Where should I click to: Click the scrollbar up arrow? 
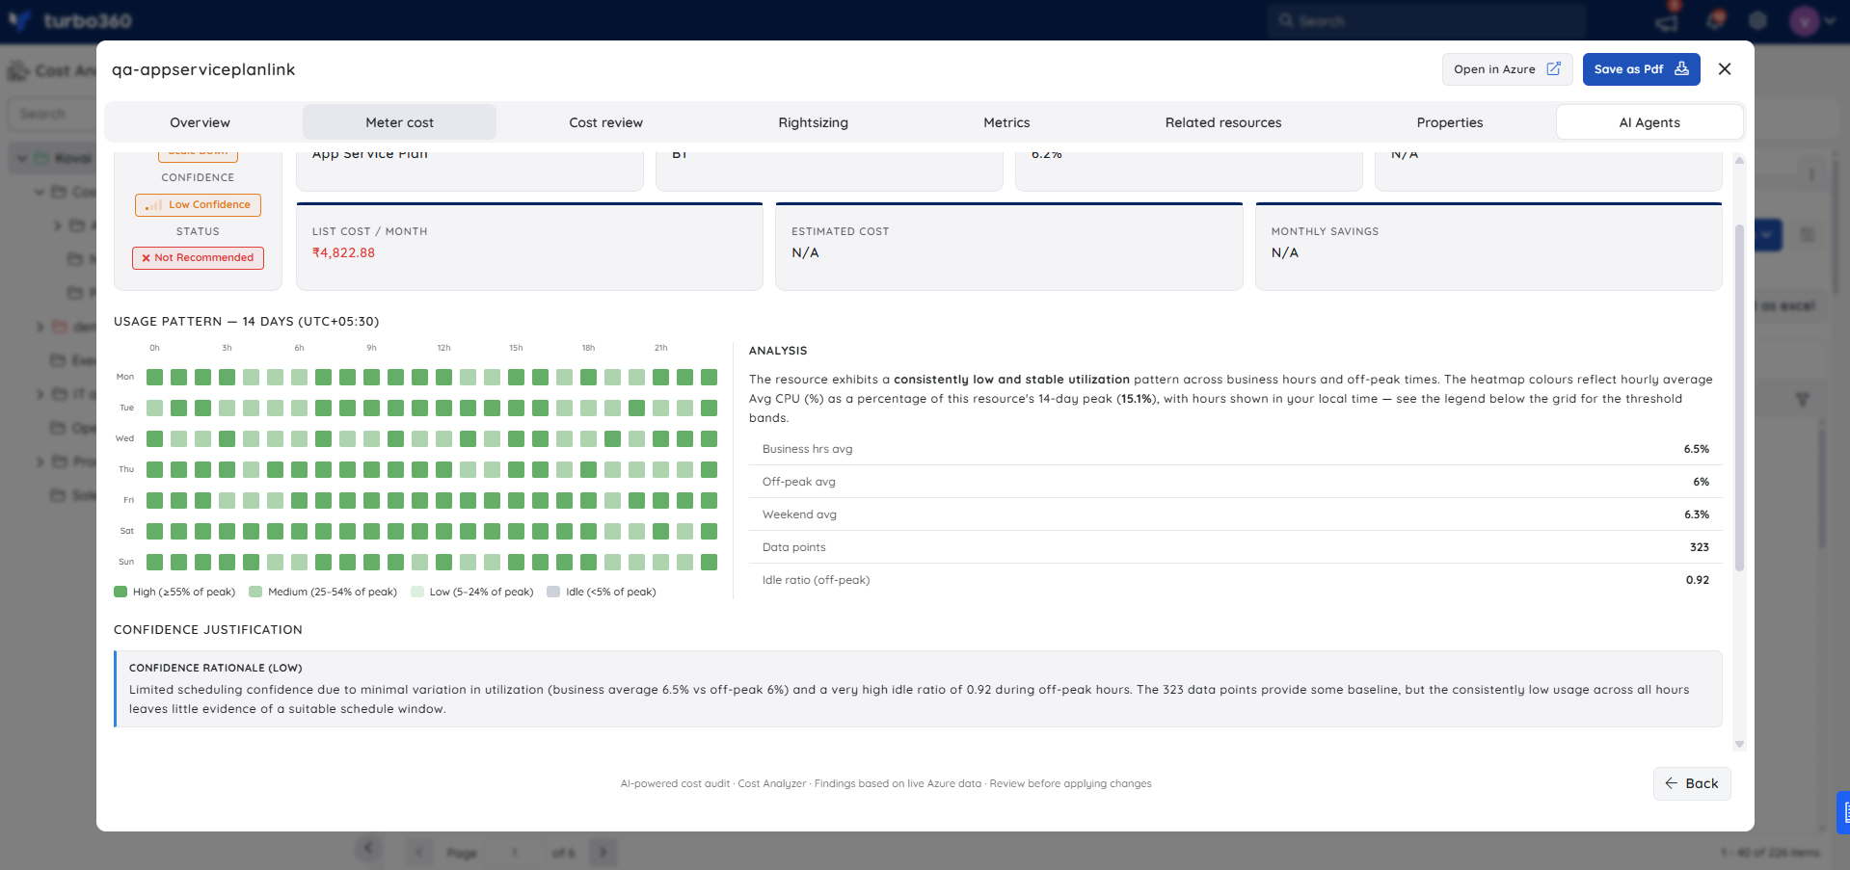pyautogui.click(x=1739, y=160)
